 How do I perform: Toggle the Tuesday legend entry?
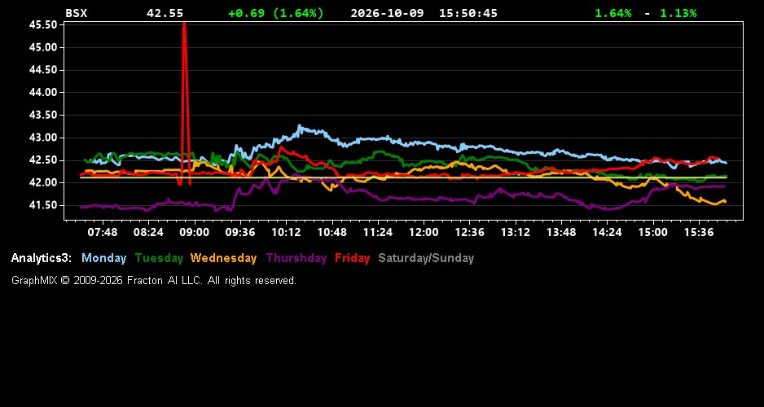pyautogui.click(x=159, y=258)
